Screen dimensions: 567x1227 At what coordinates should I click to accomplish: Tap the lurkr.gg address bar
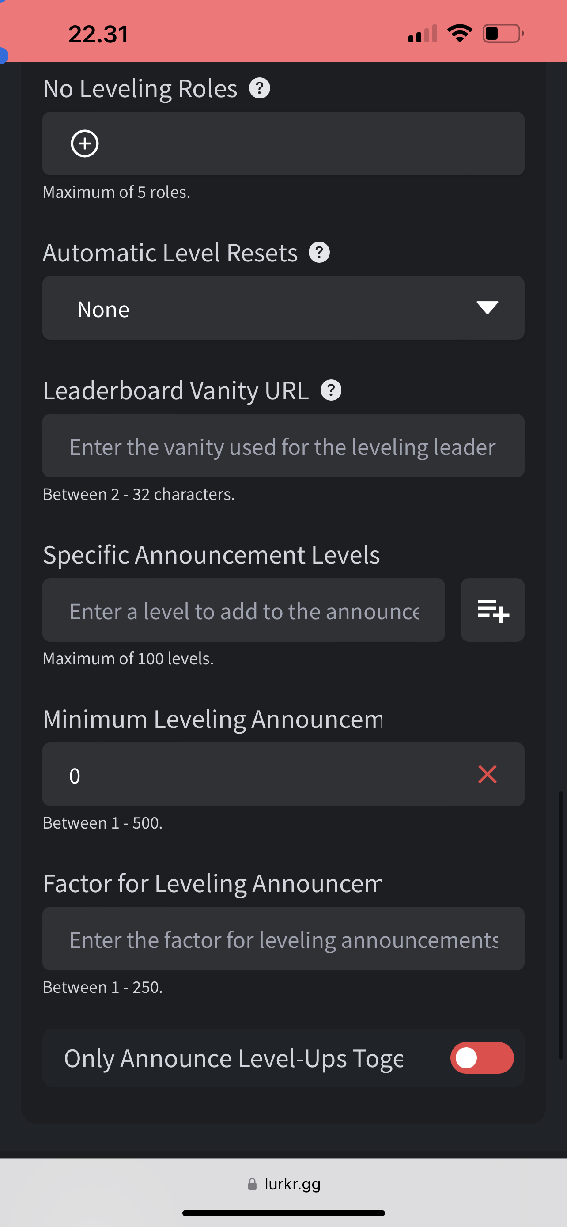tap(292, 1184)
